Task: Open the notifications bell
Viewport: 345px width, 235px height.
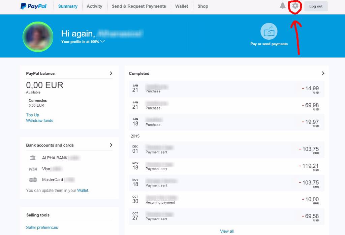Action: [283, 6]
